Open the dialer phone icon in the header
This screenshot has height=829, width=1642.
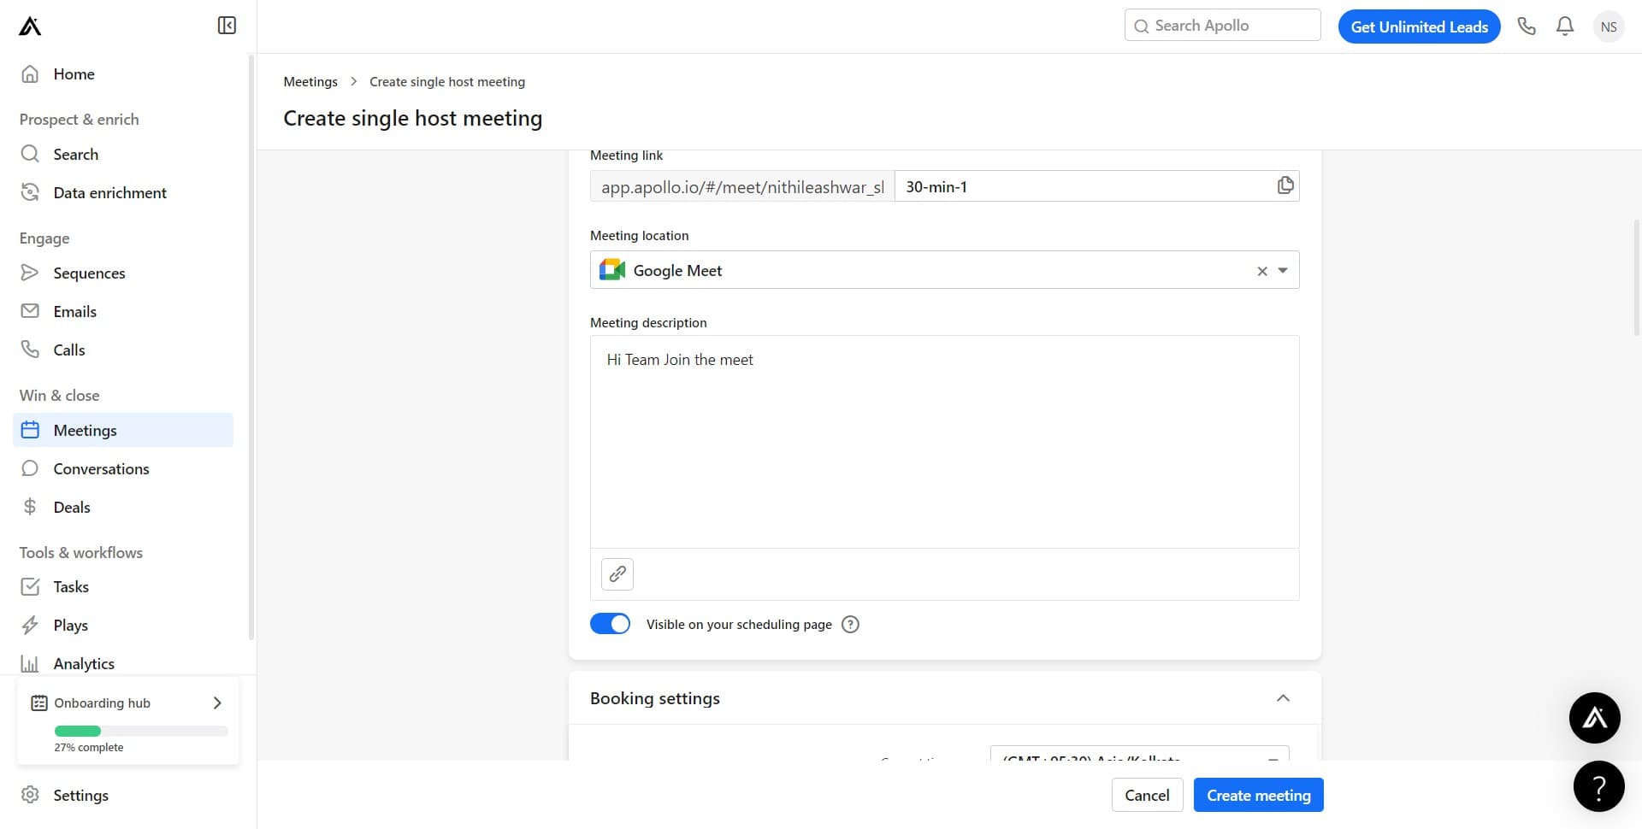[x=1527, y=26]
